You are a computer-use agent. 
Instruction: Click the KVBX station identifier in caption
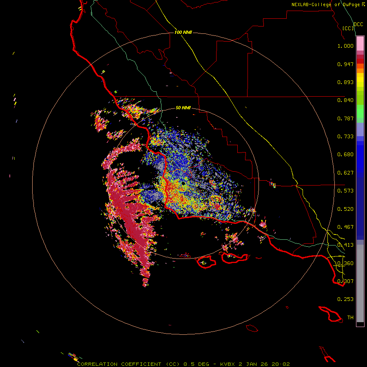pos(227,364)
